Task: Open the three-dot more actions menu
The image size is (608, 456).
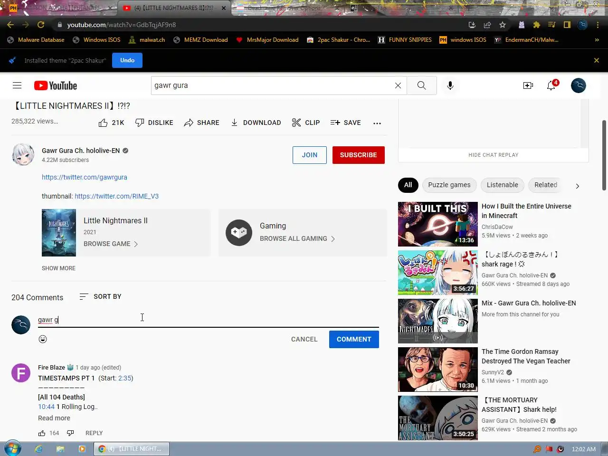Action: coord(377,123)
